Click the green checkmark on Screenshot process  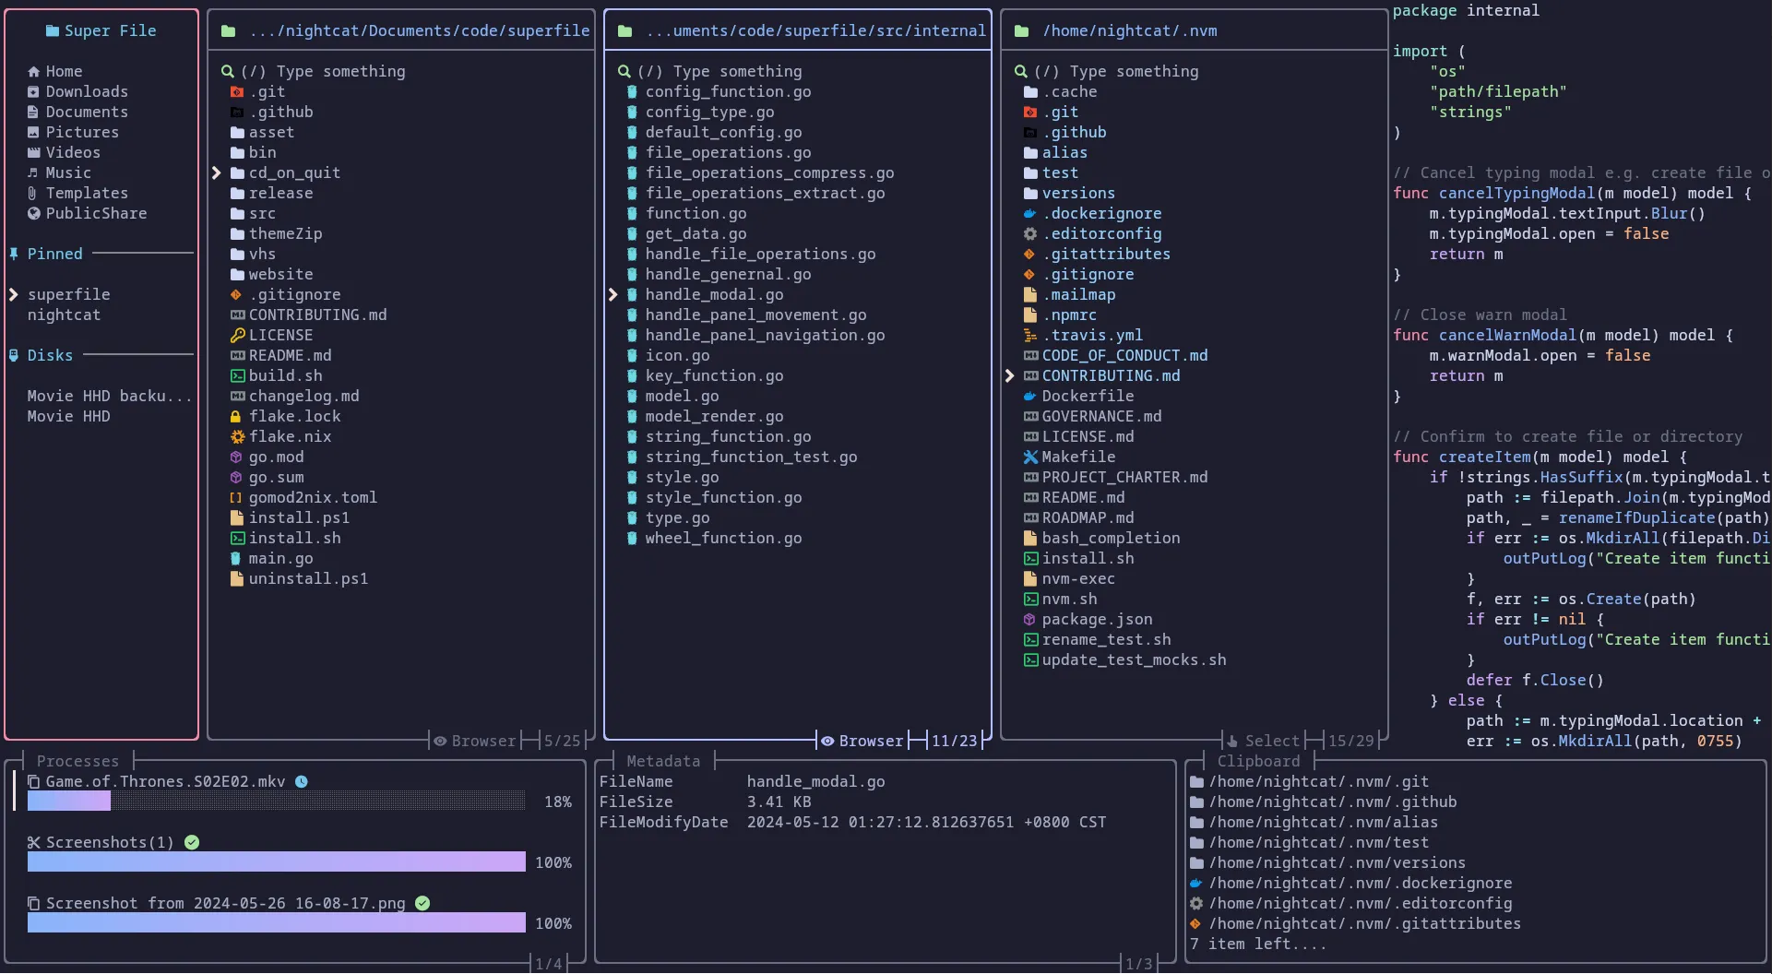(x=422, y=903)
